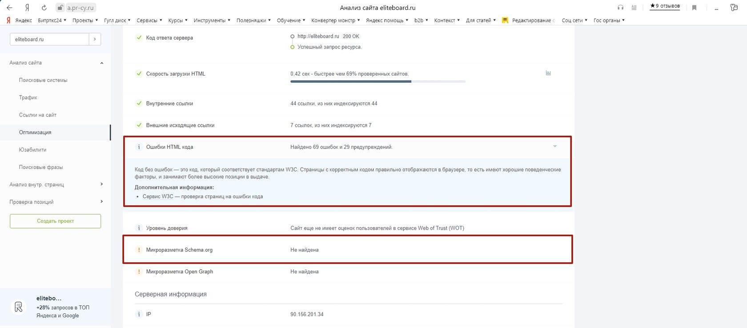Click the logo icon in the elitebo... promo card

(x=19, y=307)
